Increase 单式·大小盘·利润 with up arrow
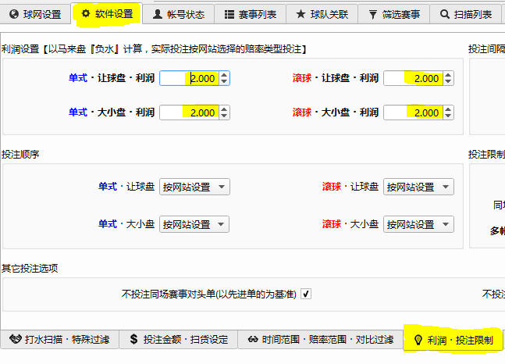This screenshot has width=505, height=364. (x=224, y=109)
